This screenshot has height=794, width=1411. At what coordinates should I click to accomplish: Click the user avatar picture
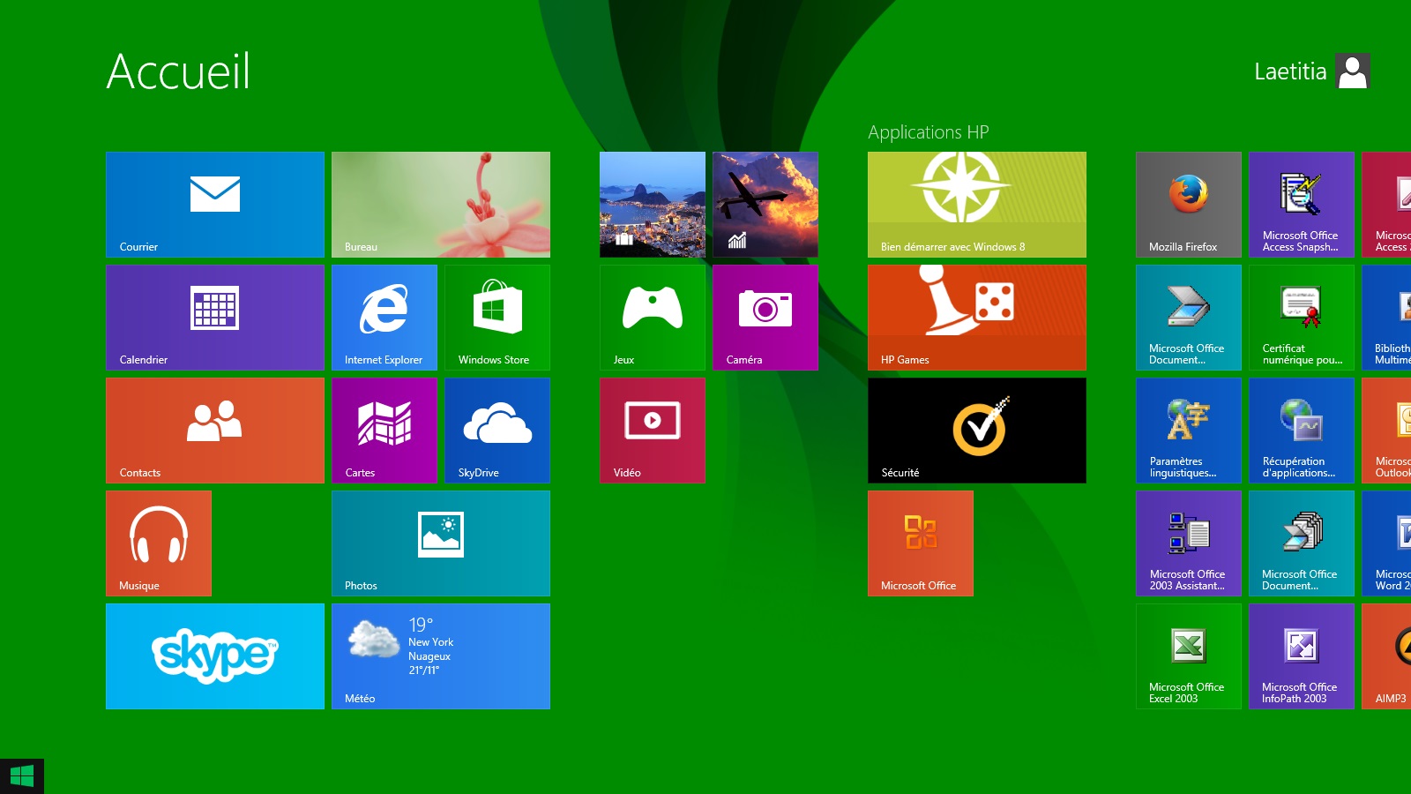pyautogui.click(x=1353, y=71)
